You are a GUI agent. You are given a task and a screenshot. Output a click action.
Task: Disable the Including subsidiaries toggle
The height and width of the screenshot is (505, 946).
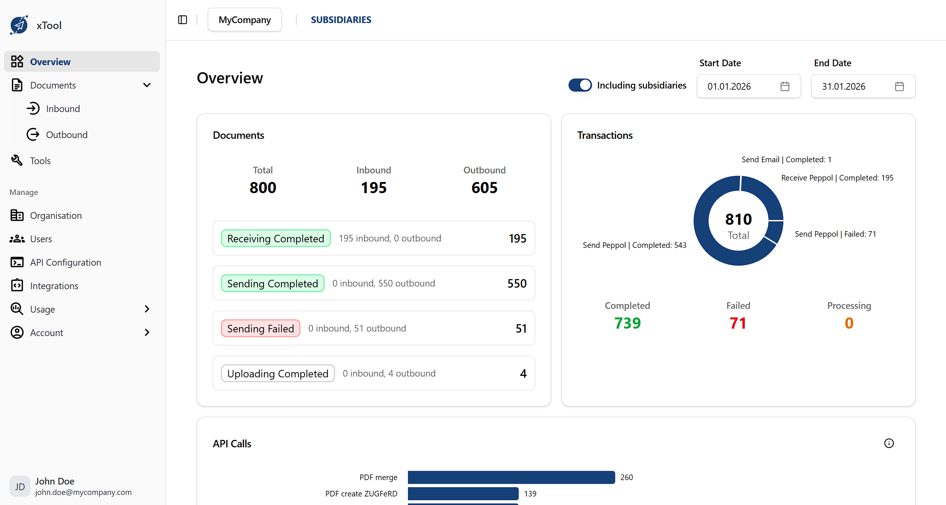pos(580,85)
